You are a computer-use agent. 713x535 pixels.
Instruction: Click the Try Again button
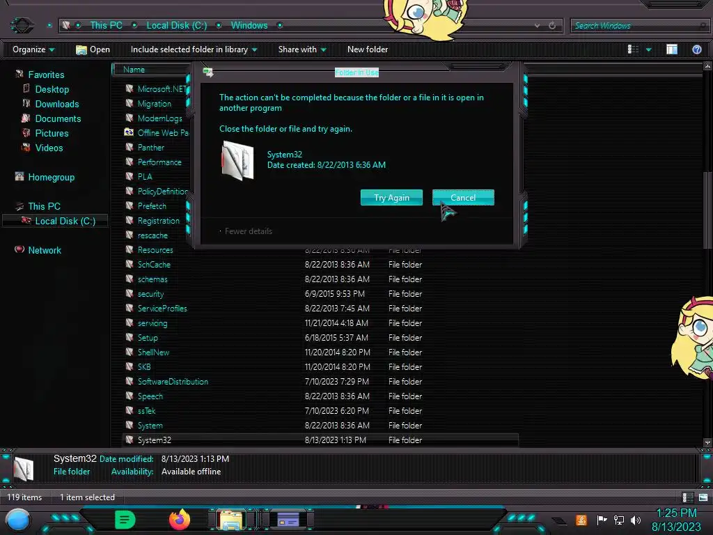391,197
